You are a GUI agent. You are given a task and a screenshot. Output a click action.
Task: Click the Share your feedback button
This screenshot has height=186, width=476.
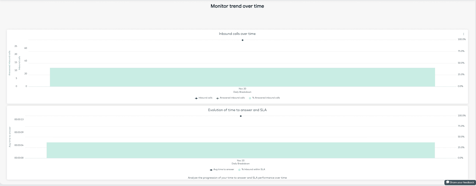pos(460,182)
